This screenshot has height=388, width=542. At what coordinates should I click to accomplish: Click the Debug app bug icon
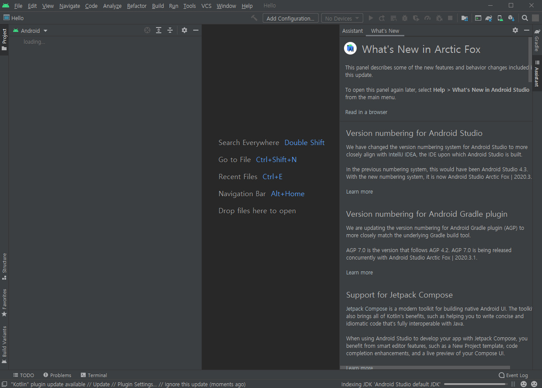coord(405,18)
